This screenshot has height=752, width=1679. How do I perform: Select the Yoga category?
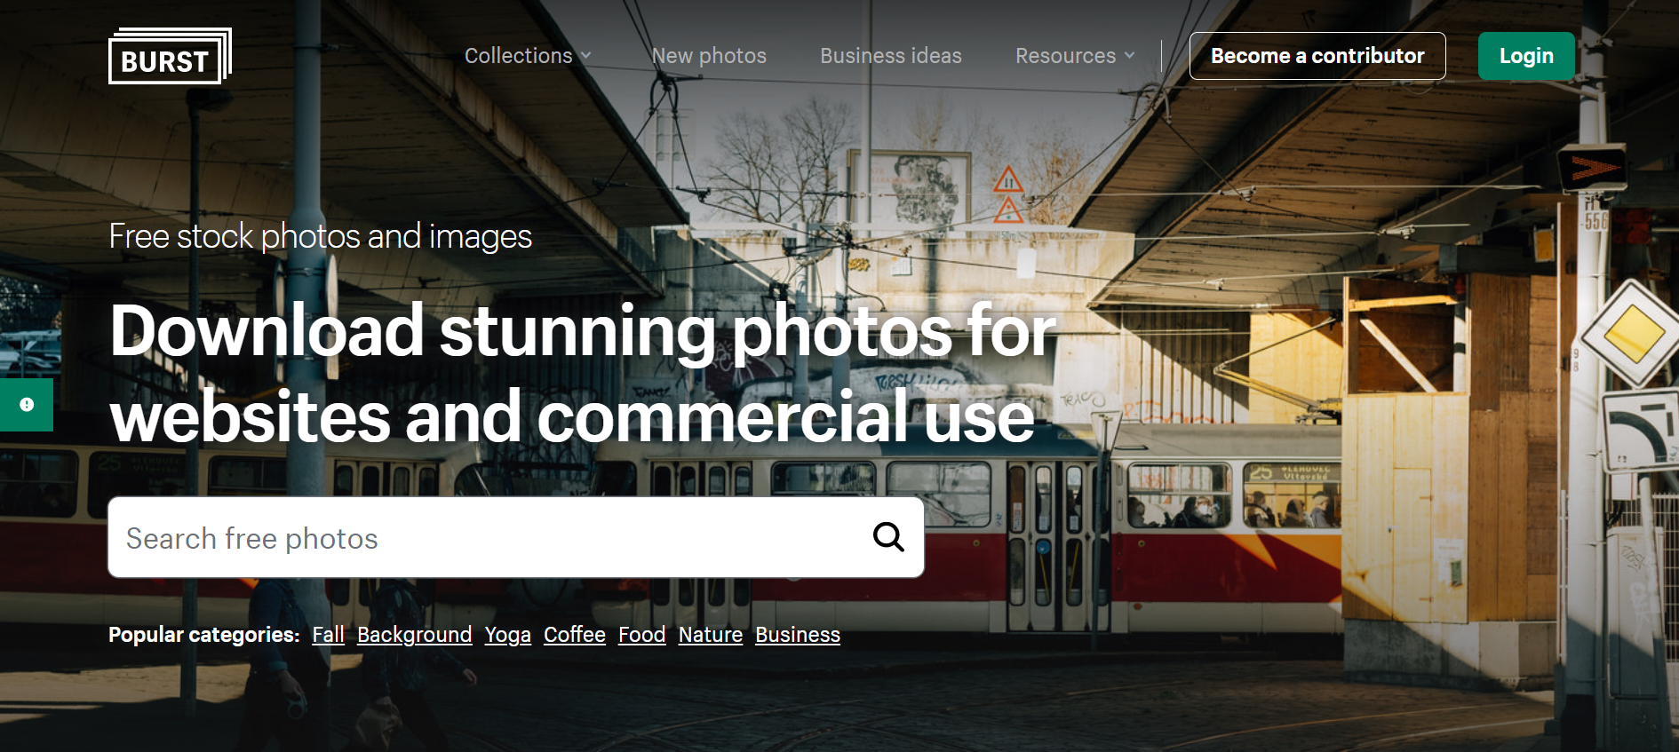[x=508, y=635]
